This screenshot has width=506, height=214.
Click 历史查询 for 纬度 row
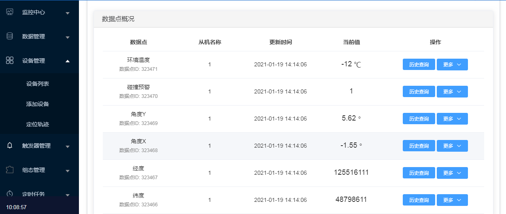pos(419,200)
